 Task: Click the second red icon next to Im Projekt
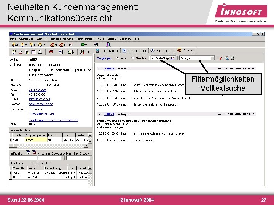click(x=34, y=153)
